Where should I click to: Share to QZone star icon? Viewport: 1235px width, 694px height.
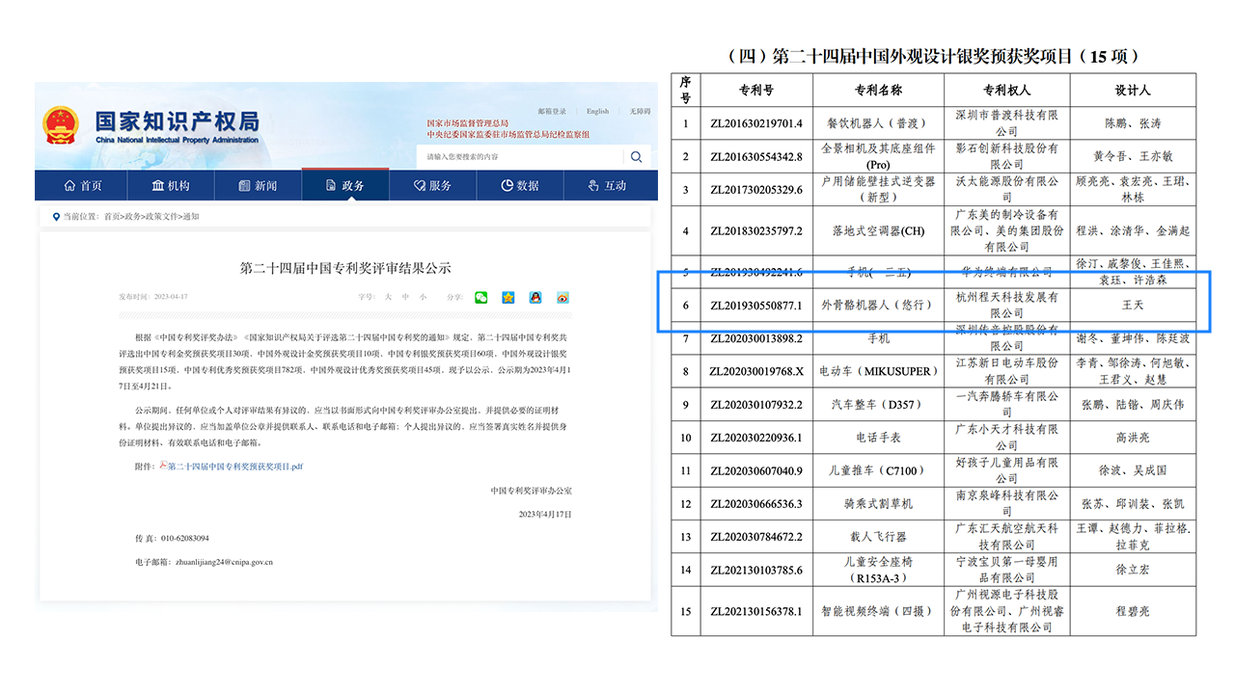tap(508, 297)
